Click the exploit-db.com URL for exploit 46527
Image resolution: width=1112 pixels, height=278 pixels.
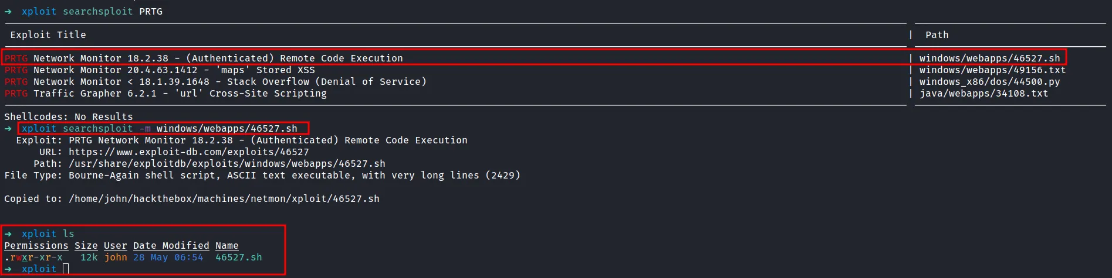(188, 152)
